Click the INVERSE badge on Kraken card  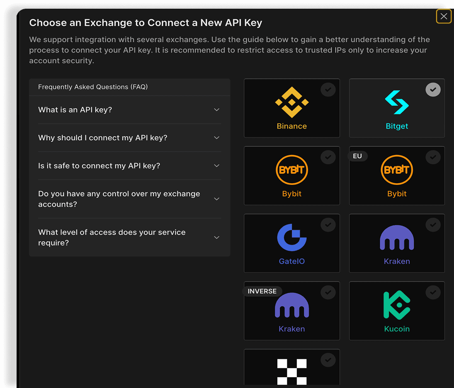coord(262,291)
